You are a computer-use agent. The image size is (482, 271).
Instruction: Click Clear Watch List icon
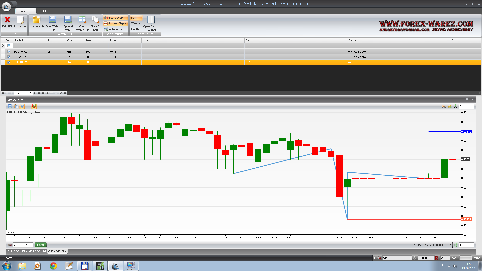tap(82, 20)
